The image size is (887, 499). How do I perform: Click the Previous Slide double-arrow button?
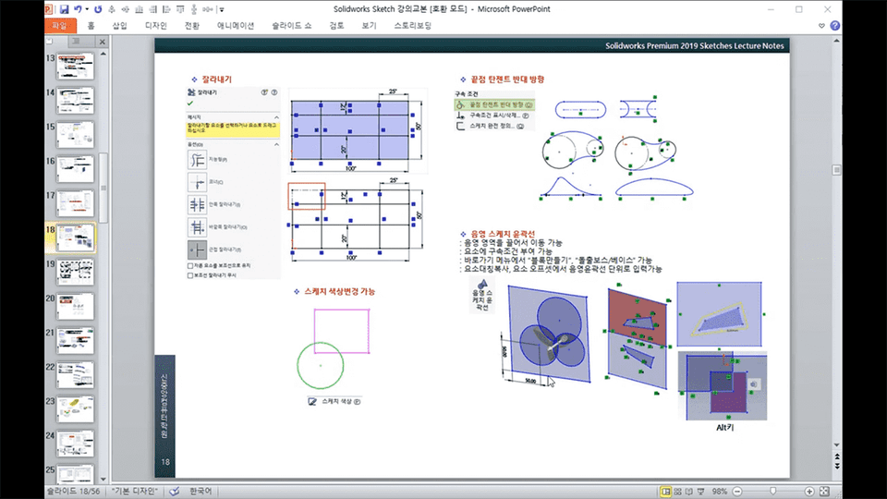(837, 456)
